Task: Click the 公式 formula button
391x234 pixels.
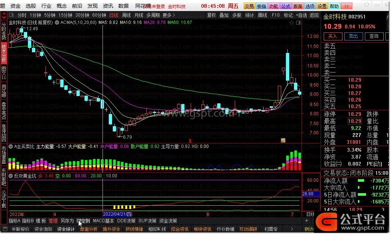Action: point(286,6)
